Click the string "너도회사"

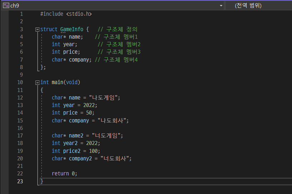115,159
